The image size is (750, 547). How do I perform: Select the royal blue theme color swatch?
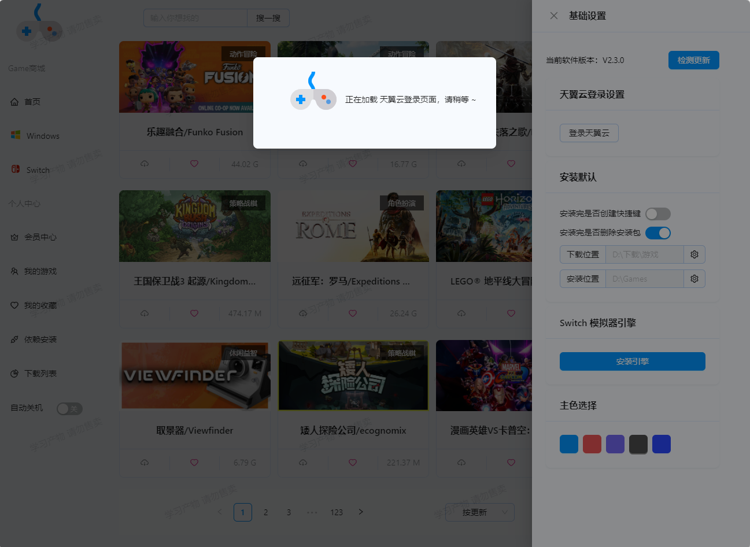point(662,444)
